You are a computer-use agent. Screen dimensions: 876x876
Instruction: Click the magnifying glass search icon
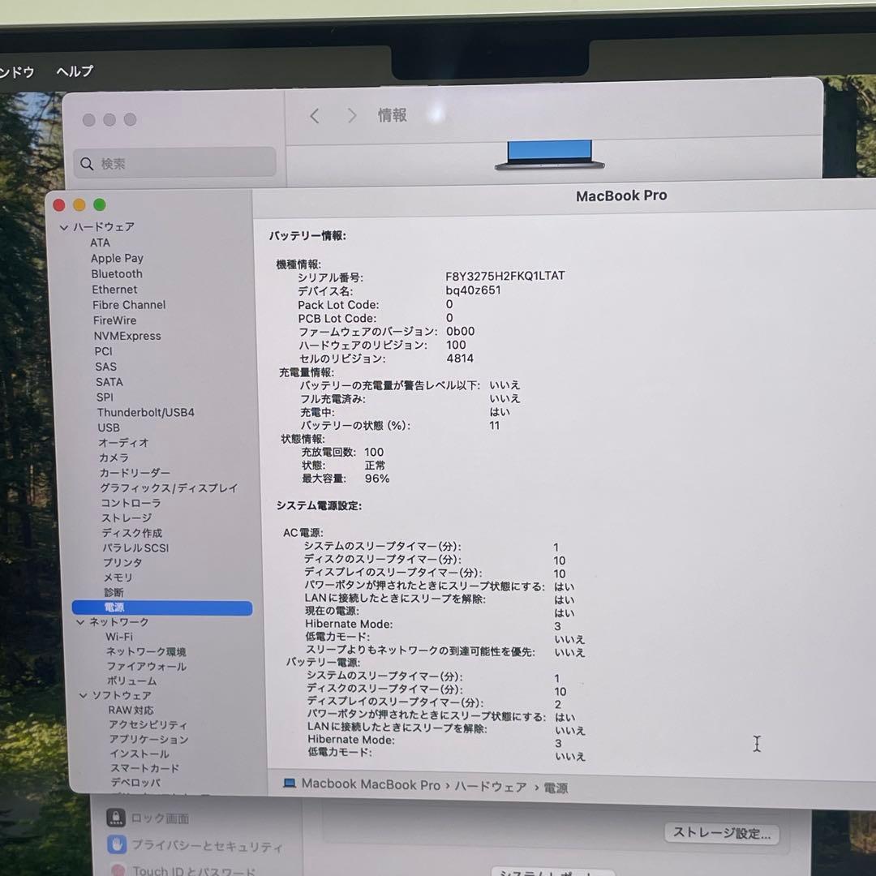87,163
